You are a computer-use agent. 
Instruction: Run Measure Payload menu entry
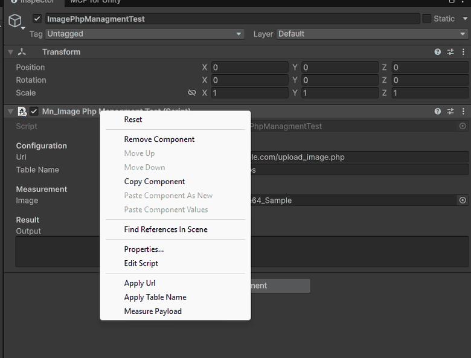click(175, 312)
